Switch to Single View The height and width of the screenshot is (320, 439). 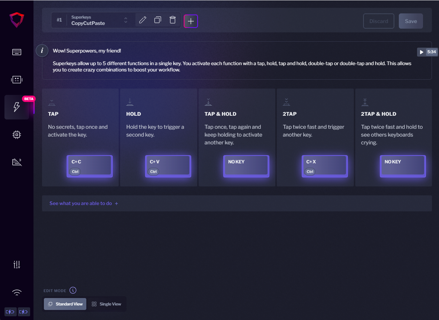pyautogui.click(x=106, y=304)
